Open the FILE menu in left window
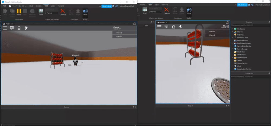The image size is (271, 126). [x=5, y=6]
